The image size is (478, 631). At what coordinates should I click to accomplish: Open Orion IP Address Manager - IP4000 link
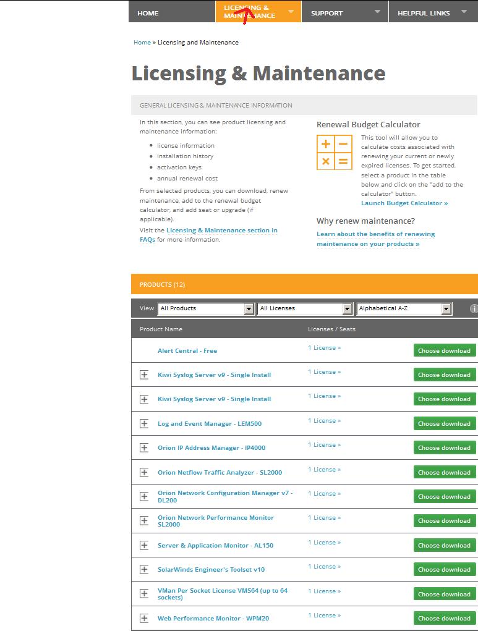click(x=211, y=448)
